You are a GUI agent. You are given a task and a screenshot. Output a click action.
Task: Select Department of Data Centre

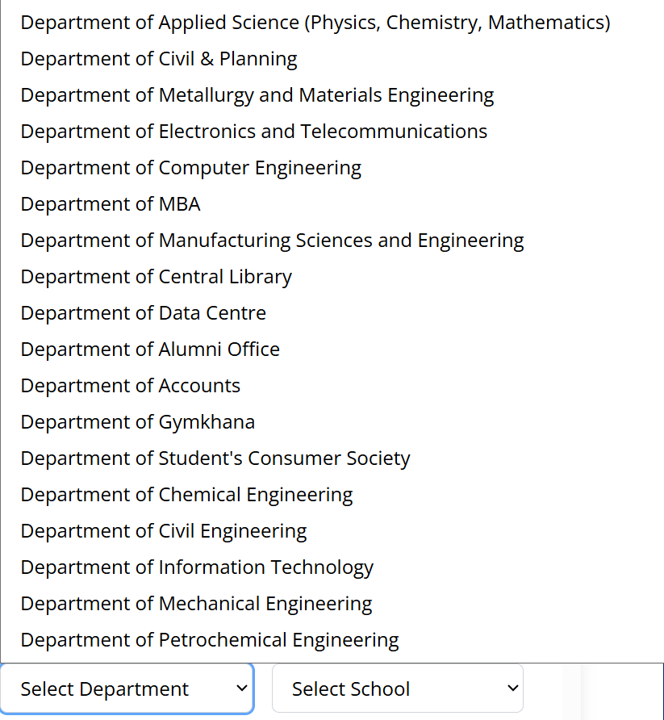coord(143,313)
